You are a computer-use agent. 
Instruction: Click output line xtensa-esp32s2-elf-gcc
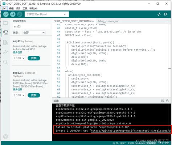tap(95, 113)
